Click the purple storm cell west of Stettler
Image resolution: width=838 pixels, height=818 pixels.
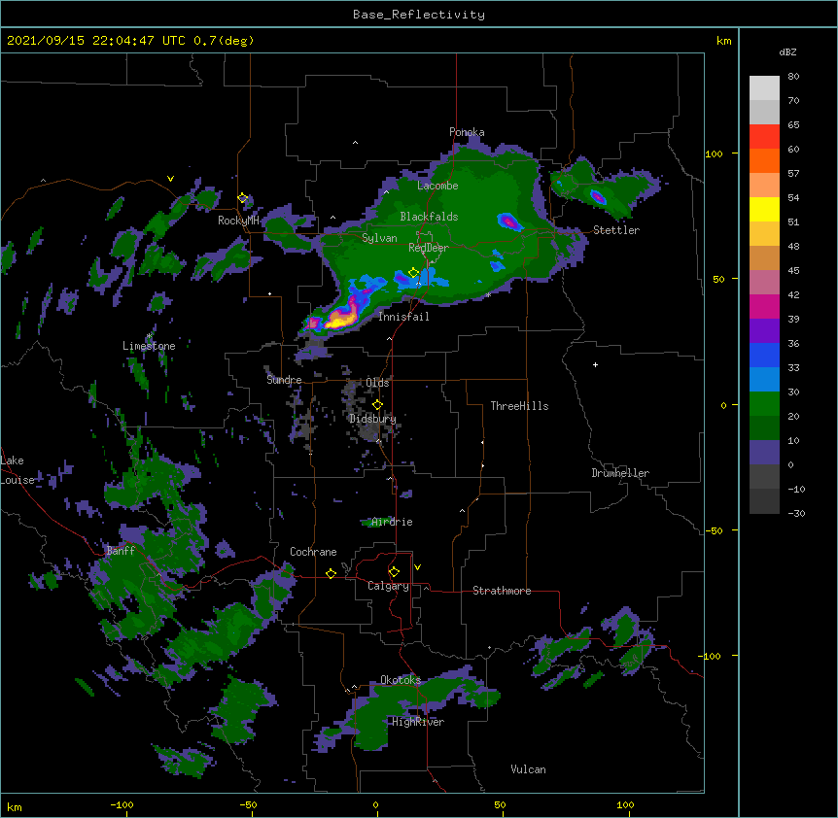(508, 222)
